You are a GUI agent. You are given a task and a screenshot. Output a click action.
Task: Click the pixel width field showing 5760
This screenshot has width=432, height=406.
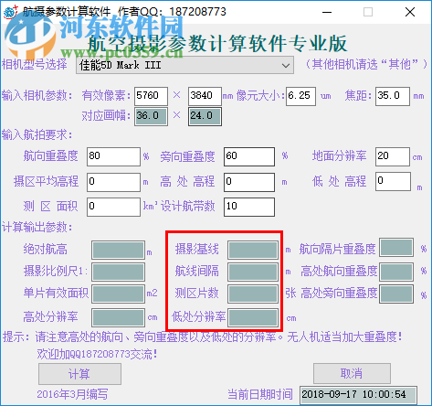(x=151, y=96)
